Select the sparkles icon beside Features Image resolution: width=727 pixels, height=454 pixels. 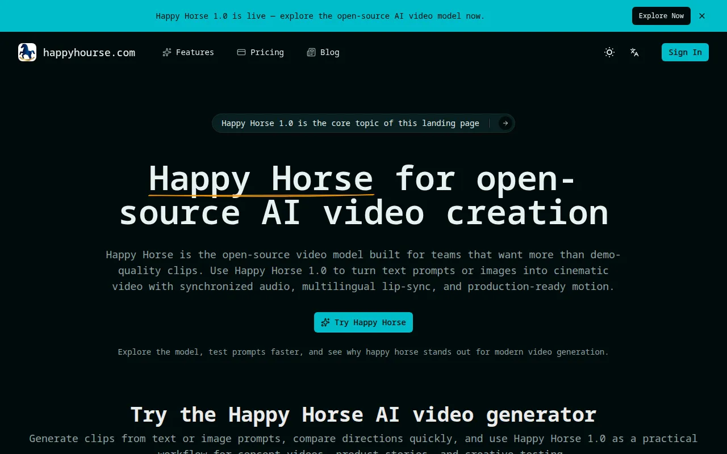pos(167,52)
